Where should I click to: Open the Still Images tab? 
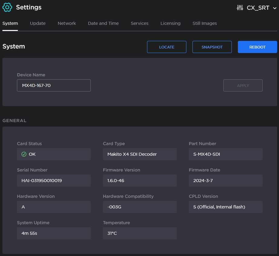[x=205, y=23]
